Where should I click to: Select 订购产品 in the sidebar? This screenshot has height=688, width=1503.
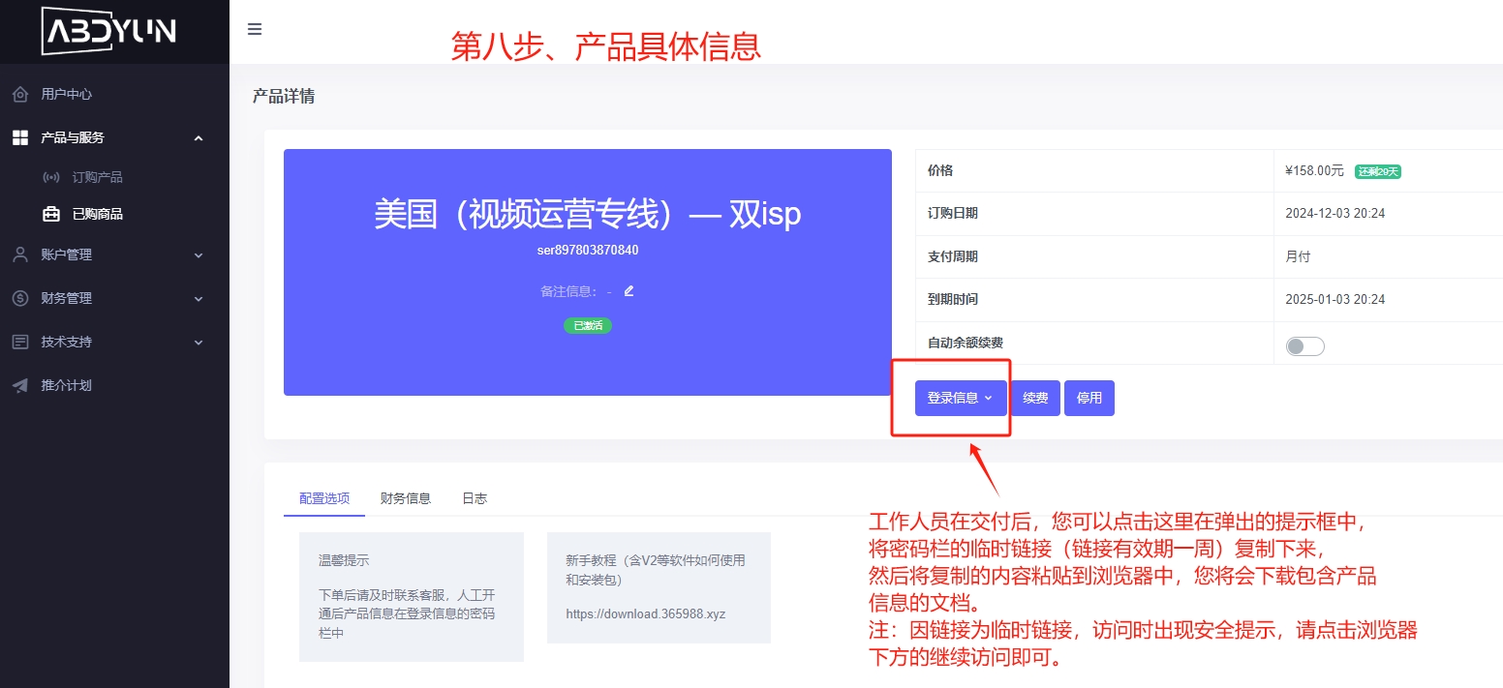pos(97,178)
